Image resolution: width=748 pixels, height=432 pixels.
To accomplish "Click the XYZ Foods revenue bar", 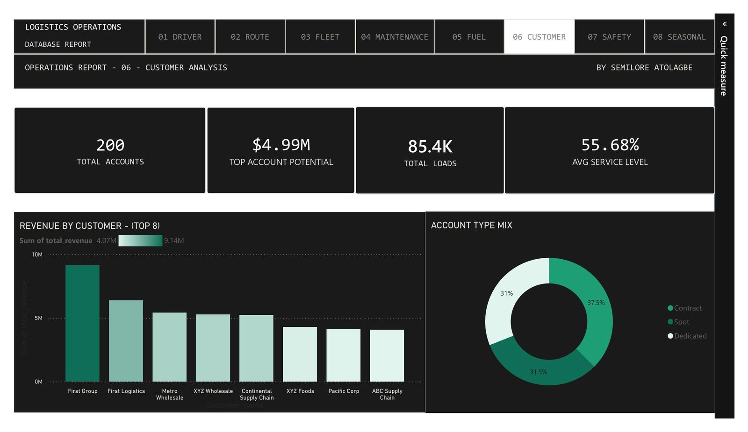I will click(300, 354).
